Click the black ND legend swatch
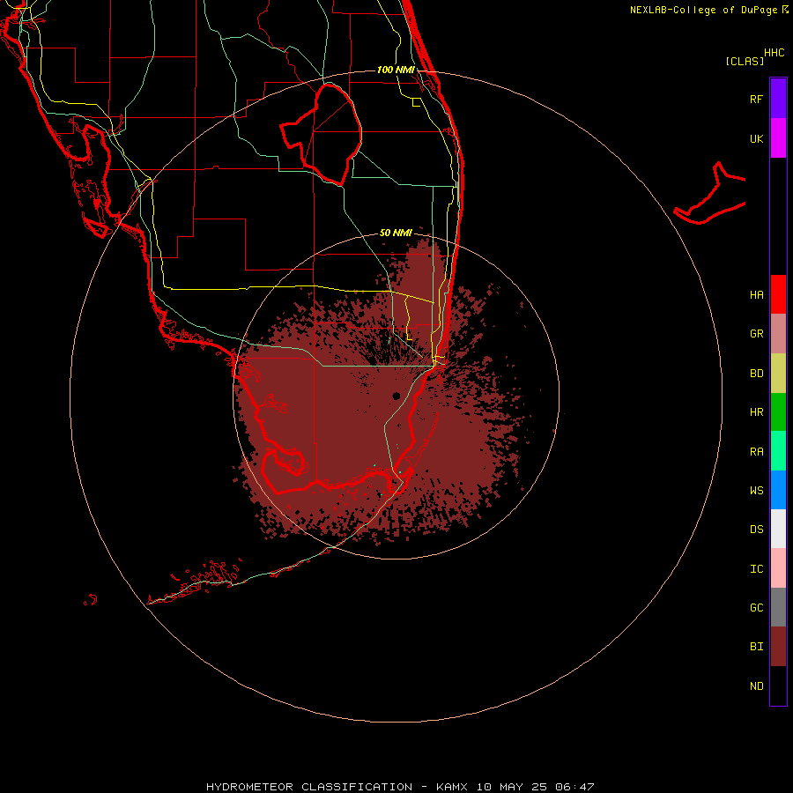Screen dimensions: 793x793 [x=778, y=686]
